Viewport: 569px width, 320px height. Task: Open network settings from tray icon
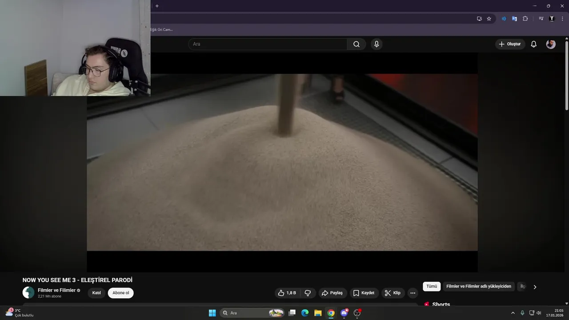click(532, 313)
